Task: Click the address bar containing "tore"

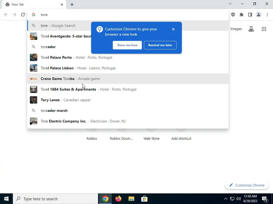Action: click(x=128, y=15)
